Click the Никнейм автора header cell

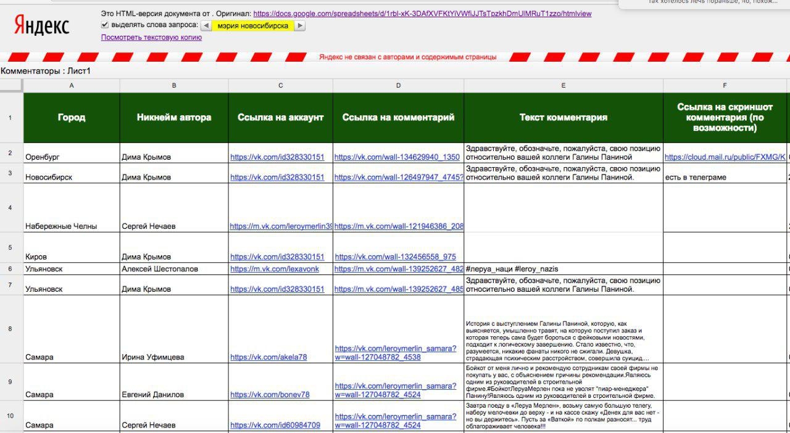click(174, 118)
